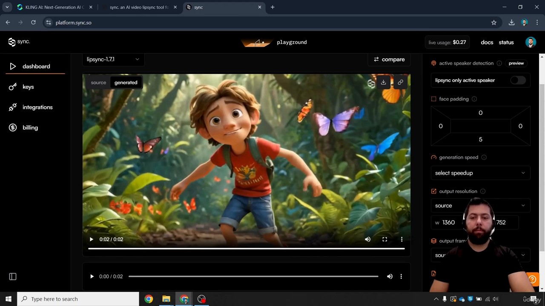Edit the left face padding value
The width and height of the screenshot is (545, 306).
tap(441, 126)
